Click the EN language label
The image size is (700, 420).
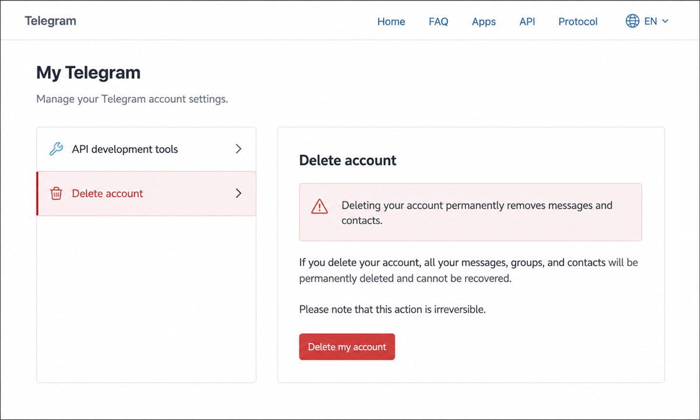(650, 21)
